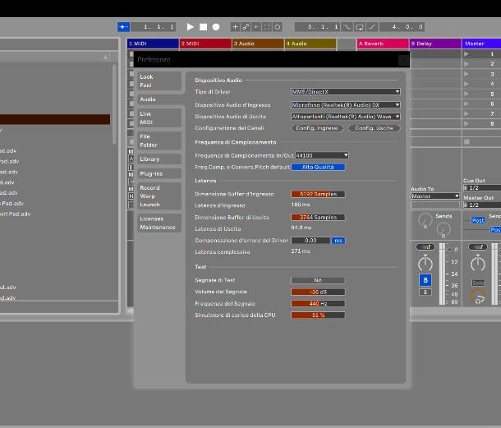Viewport: 501px width, 428px height.
Task: Close the Preferenze dialog
Action: pos(403,60)
